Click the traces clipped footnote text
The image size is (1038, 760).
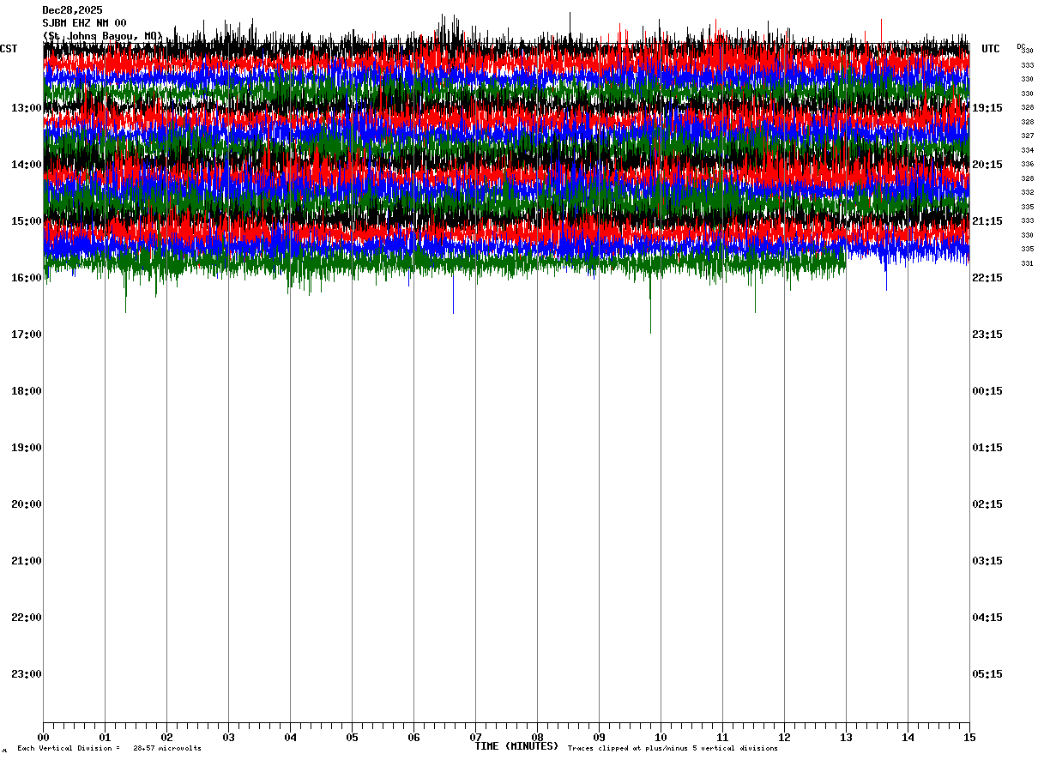point(673,749)
